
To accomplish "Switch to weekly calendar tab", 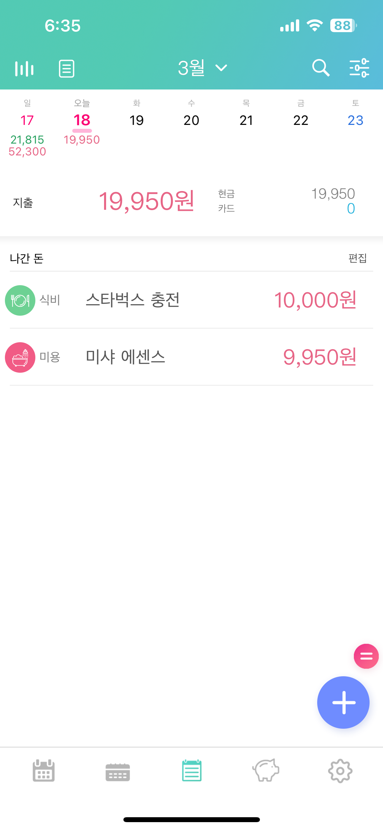I will (x=118, y=772).
